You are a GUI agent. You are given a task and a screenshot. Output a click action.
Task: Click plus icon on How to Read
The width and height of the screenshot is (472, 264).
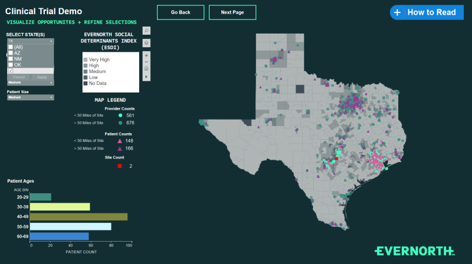(397, 12)
